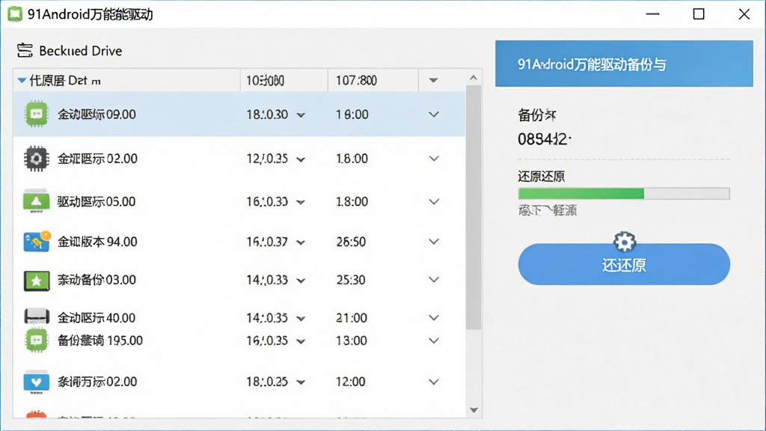This screenshot has width=766, height=431.
Task: Select the driver row labeled 09.00
Action: [x=239, y=114]
